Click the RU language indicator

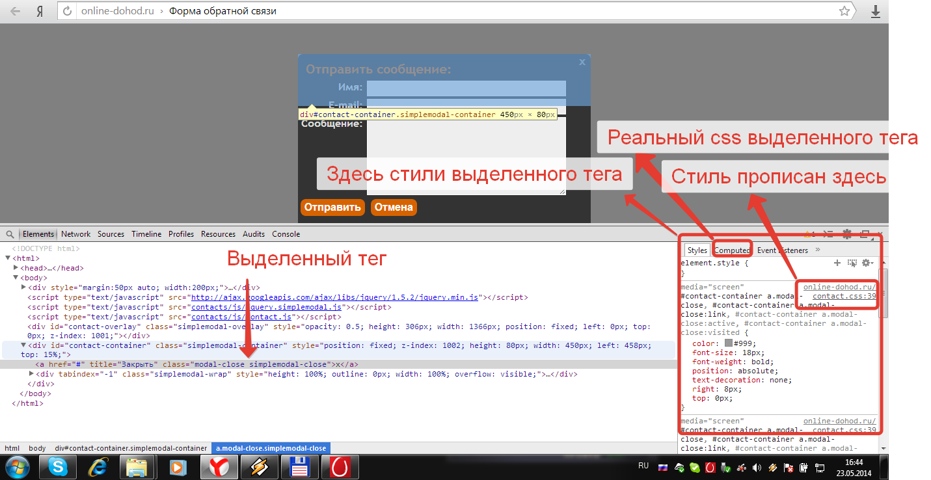[643, 466]
